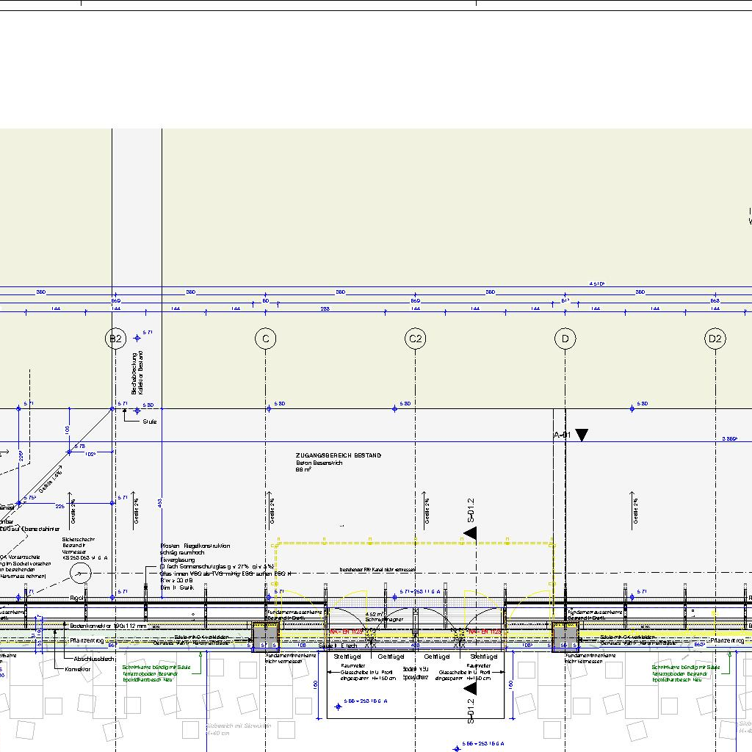The width and height of the screenshot is (752, 752).
Task: Select the left green Schnittkante bündig note
Action: coord(157,667)
